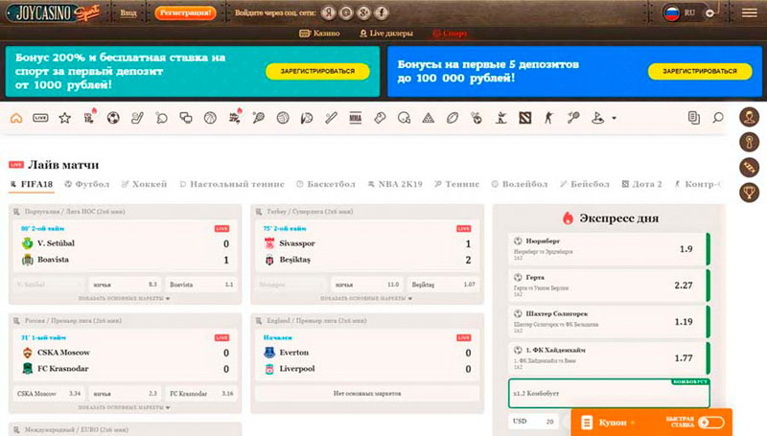The height and width of the screenshot is (436, 767).
Task: Select the volleyball sport icon
Action: (x=283, y=118)
